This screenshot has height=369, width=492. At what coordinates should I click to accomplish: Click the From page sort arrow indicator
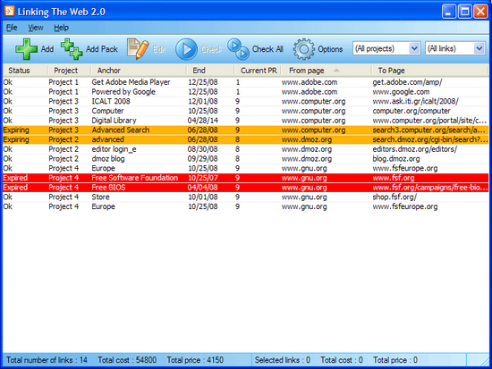[336, 71]
